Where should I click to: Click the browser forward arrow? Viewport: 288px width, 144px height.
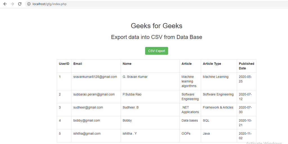click(12, 4)
